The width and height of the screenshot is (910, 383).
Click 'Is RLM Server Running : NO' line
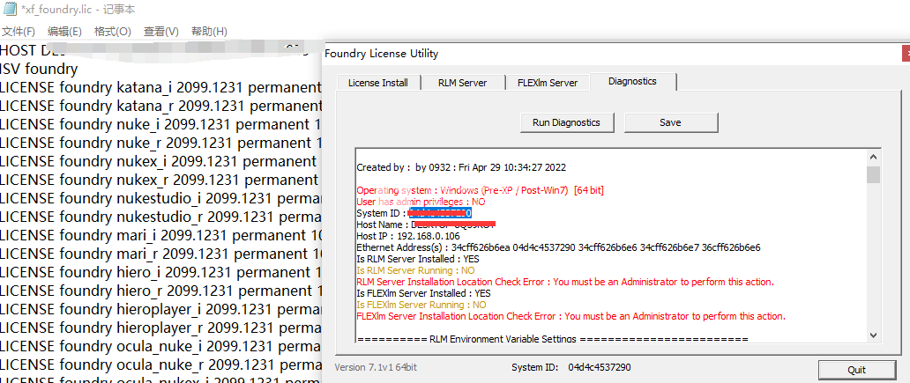[415, 270]
